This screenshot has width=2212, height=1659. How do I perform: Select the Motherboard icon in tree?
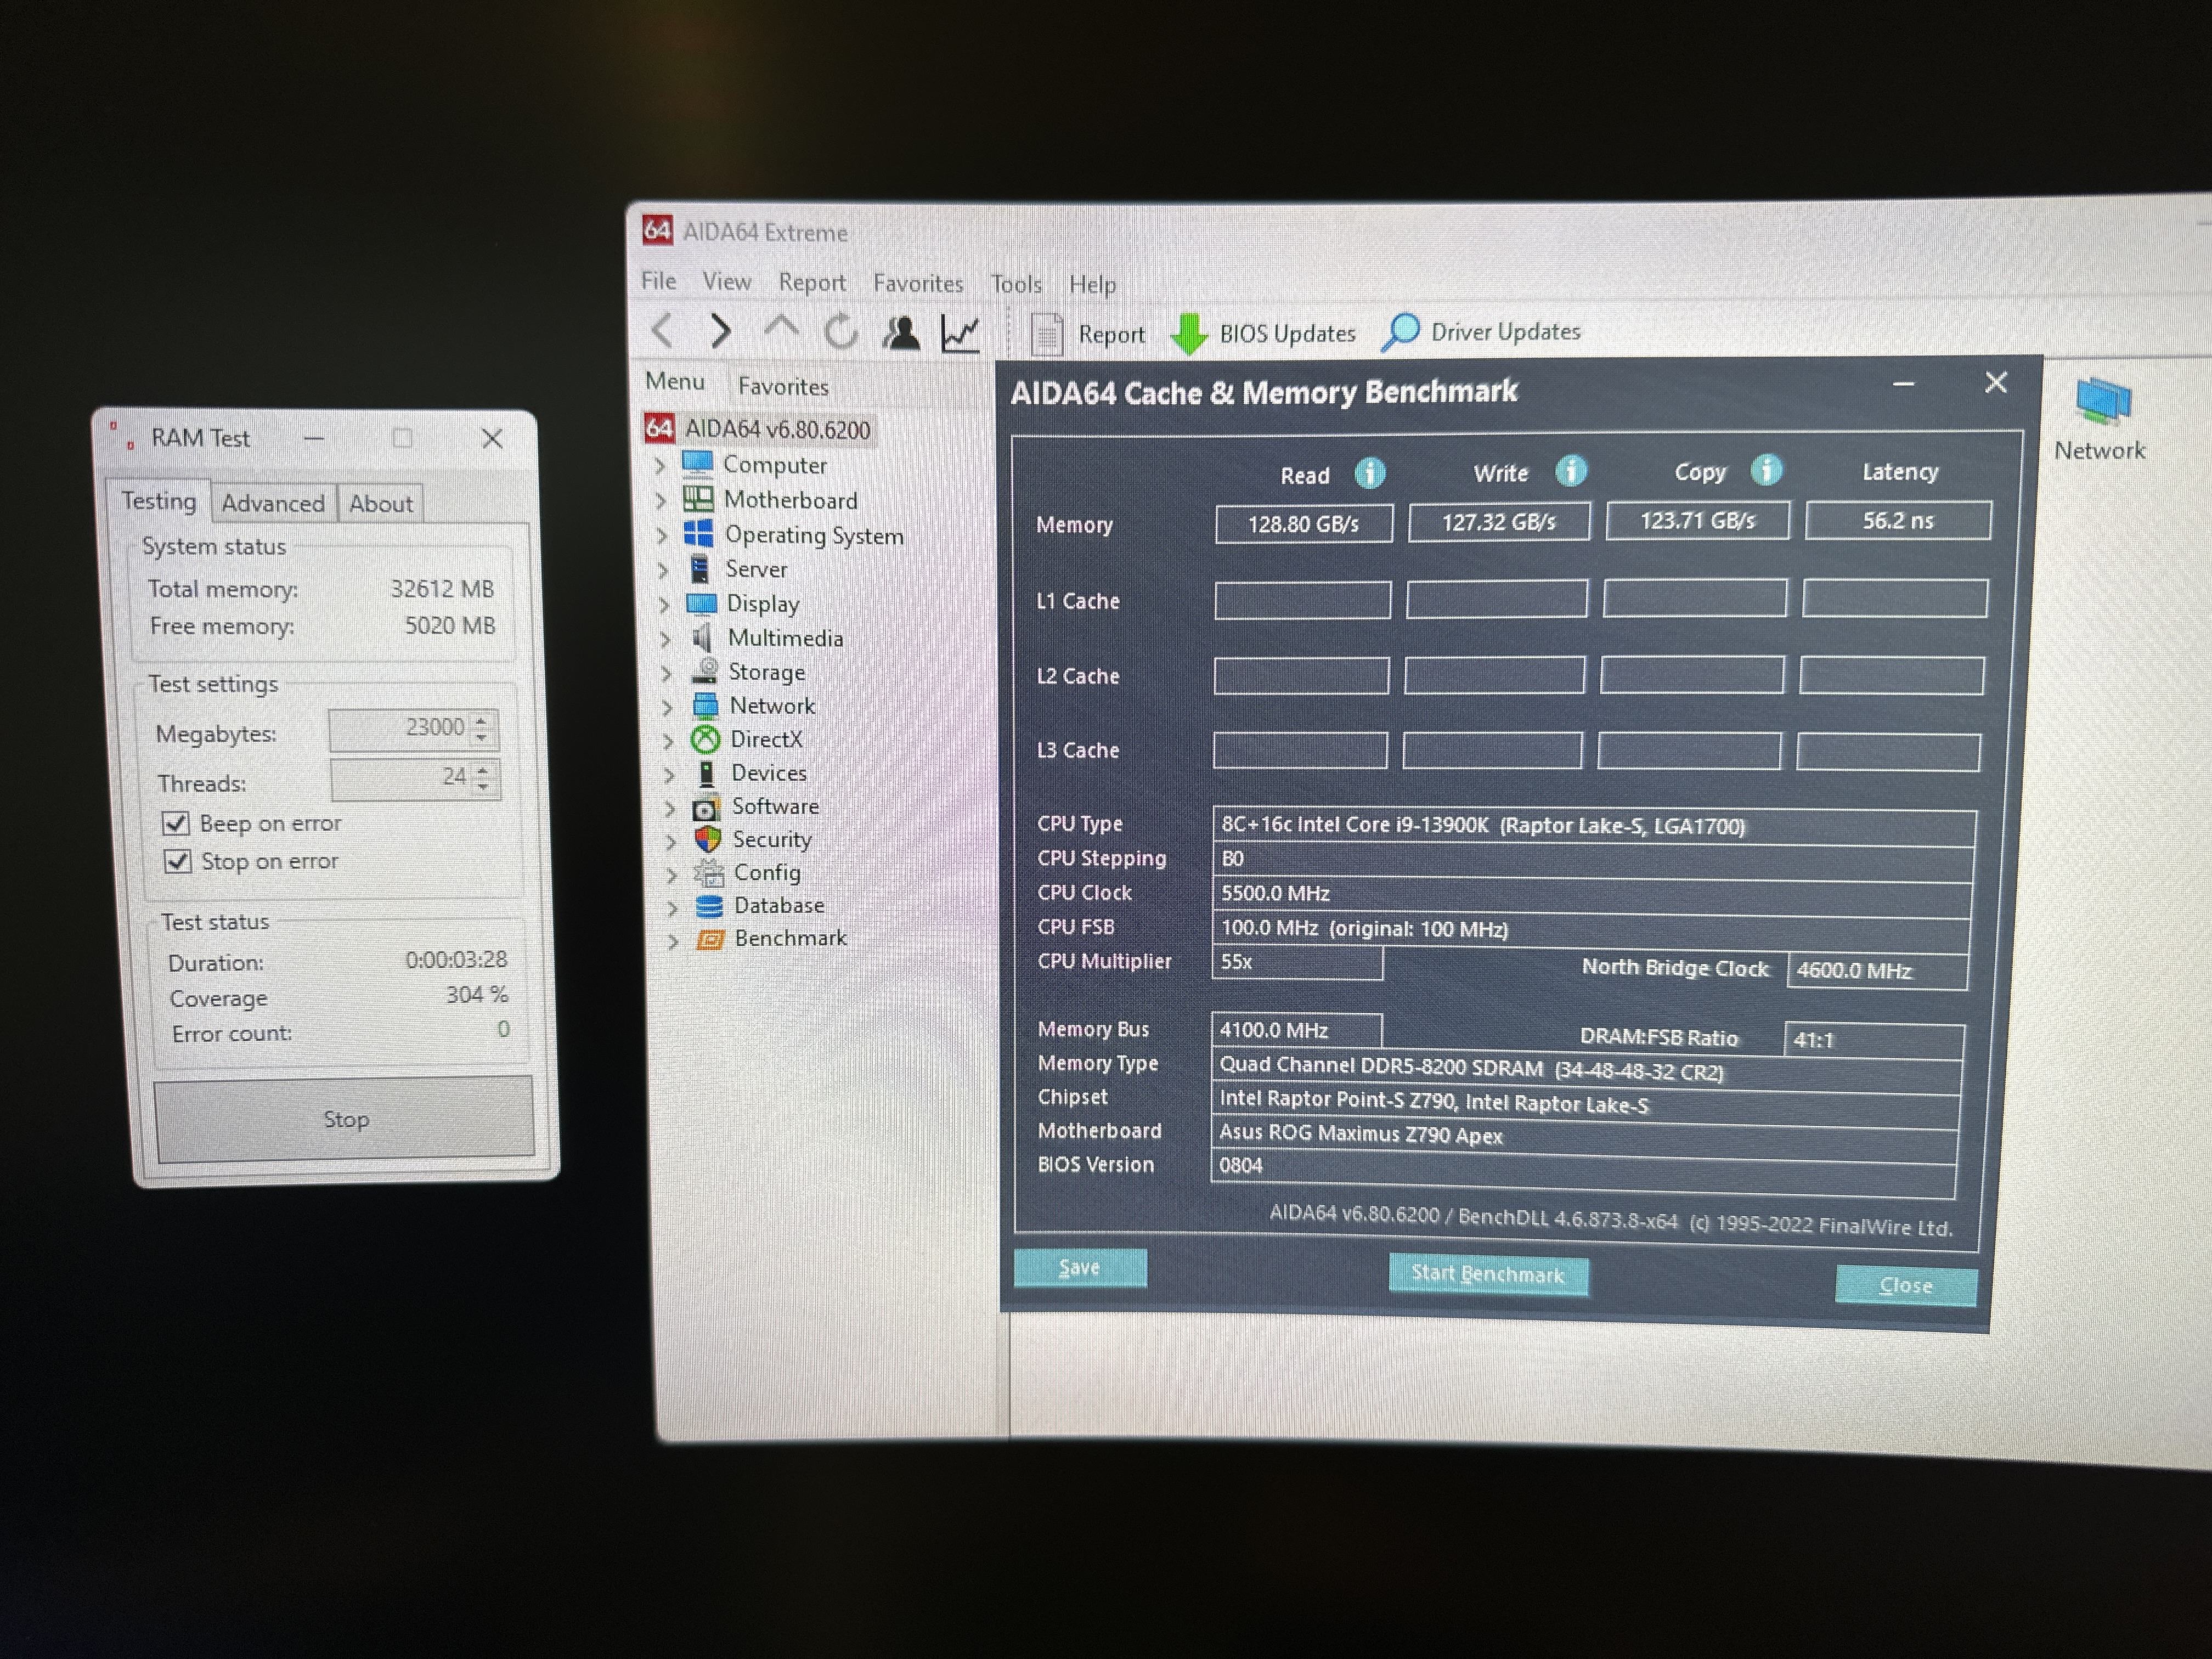click(698, 498)
